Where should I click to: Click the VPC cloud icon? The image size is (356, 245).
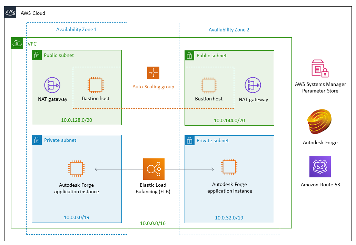click(x=17, y=43)
